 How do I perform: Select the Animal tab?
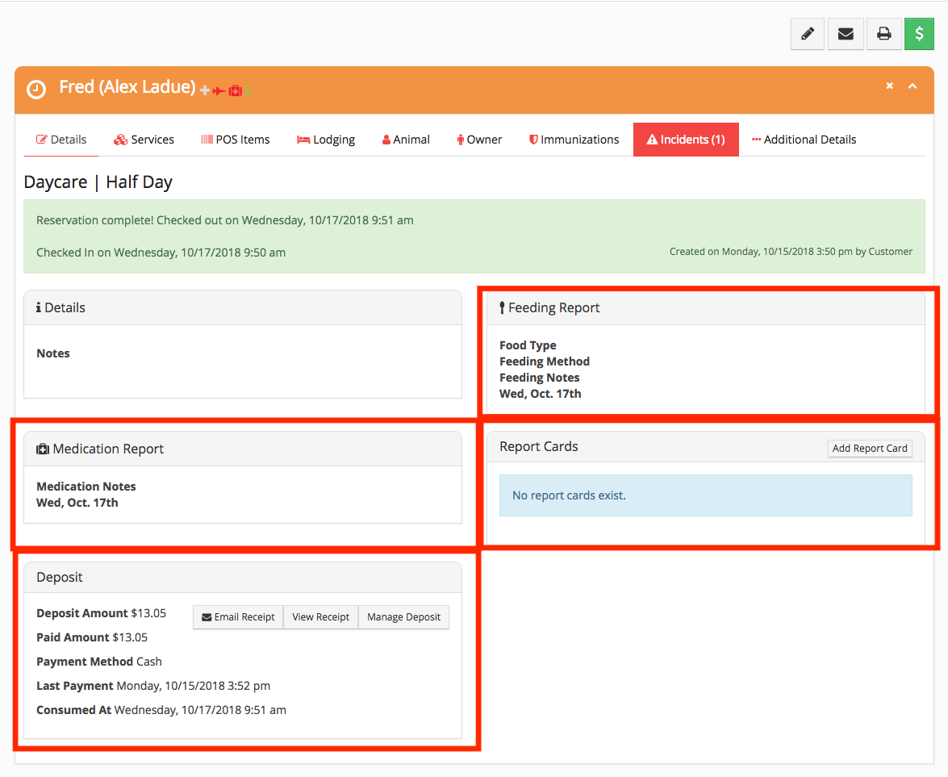[x=406, y=140]
